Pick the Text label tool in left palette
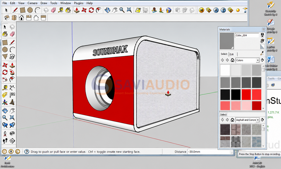Image resolution: width=281 pixels, height=169 pixels. pyautogui.click(x=12, y=95)
